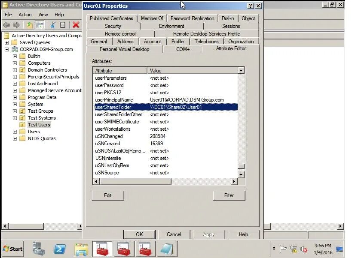The height and width of the screenshot is (258, 352).
Task: Click attribute list scroll up arrow
Action: pyautogui.click(x=241, y=70)
